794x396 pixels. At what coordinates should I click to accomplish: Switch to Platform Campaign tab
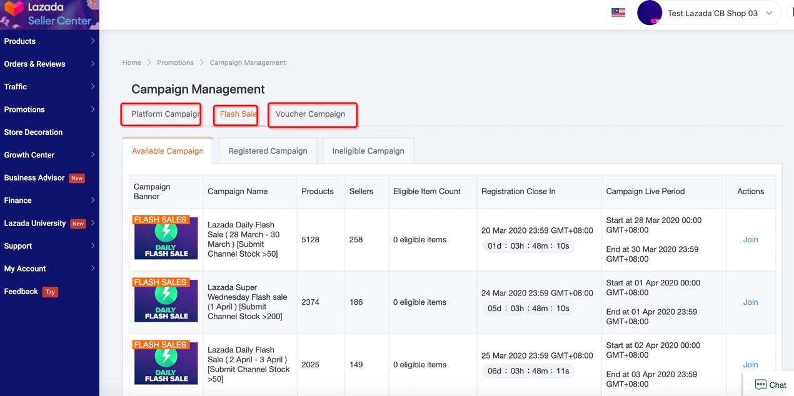click(x=165, y=114)
